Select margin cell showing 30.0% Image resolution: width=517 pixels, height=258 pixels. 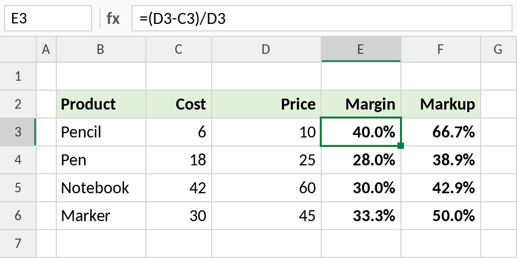pos(361,188)
